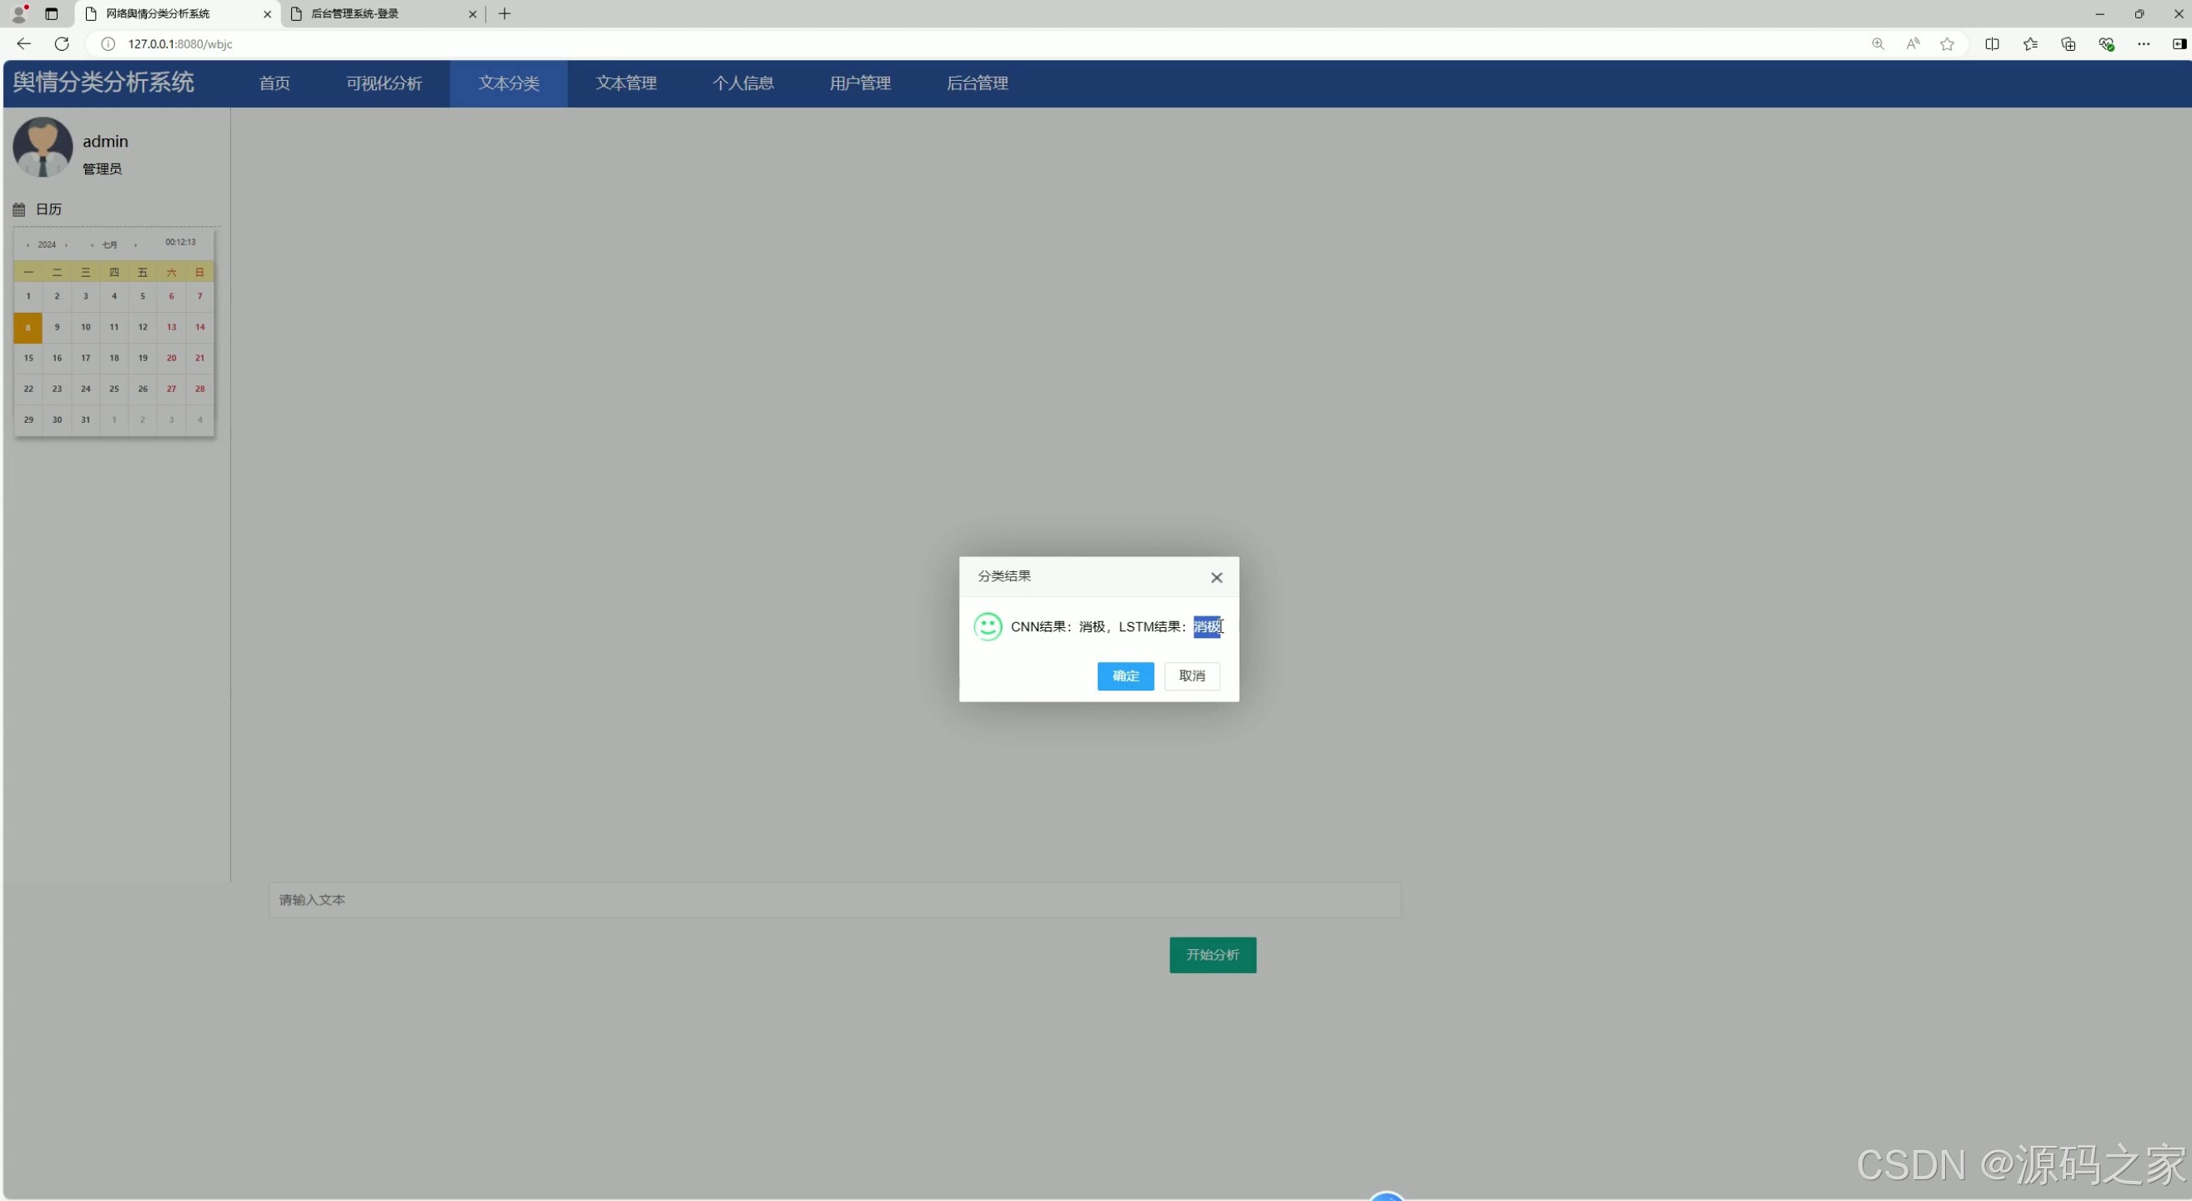Go to next year in calendar
The image size is (2192, 1201).
click(67, 245)
